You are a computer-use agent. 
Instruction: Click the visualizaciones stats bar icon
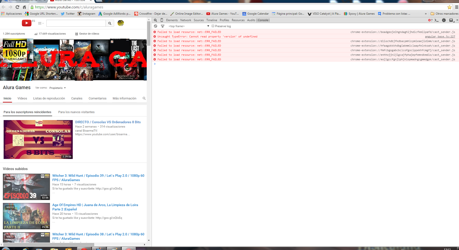(x=36, y=34)
